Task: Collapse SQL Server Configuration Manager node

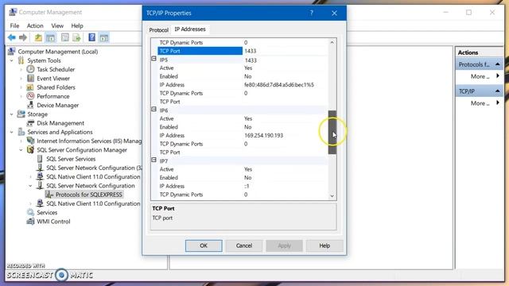Action: 21,150
